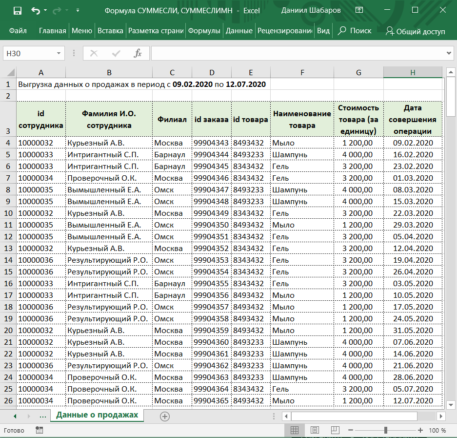Click the date cell 16.02.2020
The width and height of the screenshot is (457, 438).
pos(413,155)
